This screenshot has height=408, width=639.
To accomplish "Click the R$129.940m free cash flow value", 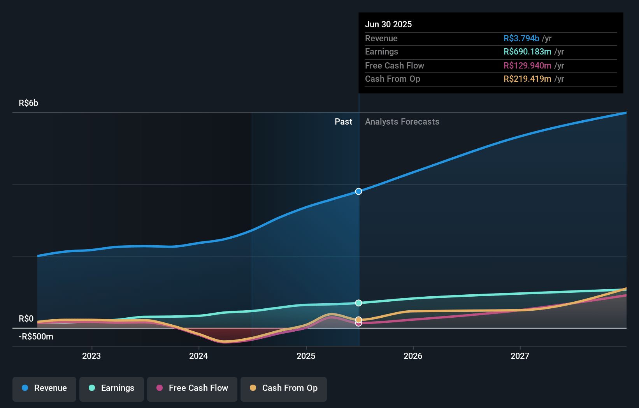I will point(527,66).
